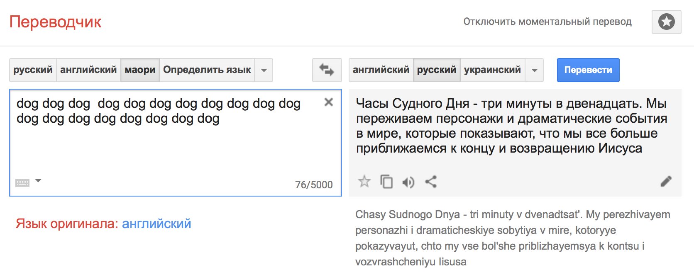The height and width of the screenshot is (277, 694).
Task: Clear the source text with the X icon
Action: [328, 102]
